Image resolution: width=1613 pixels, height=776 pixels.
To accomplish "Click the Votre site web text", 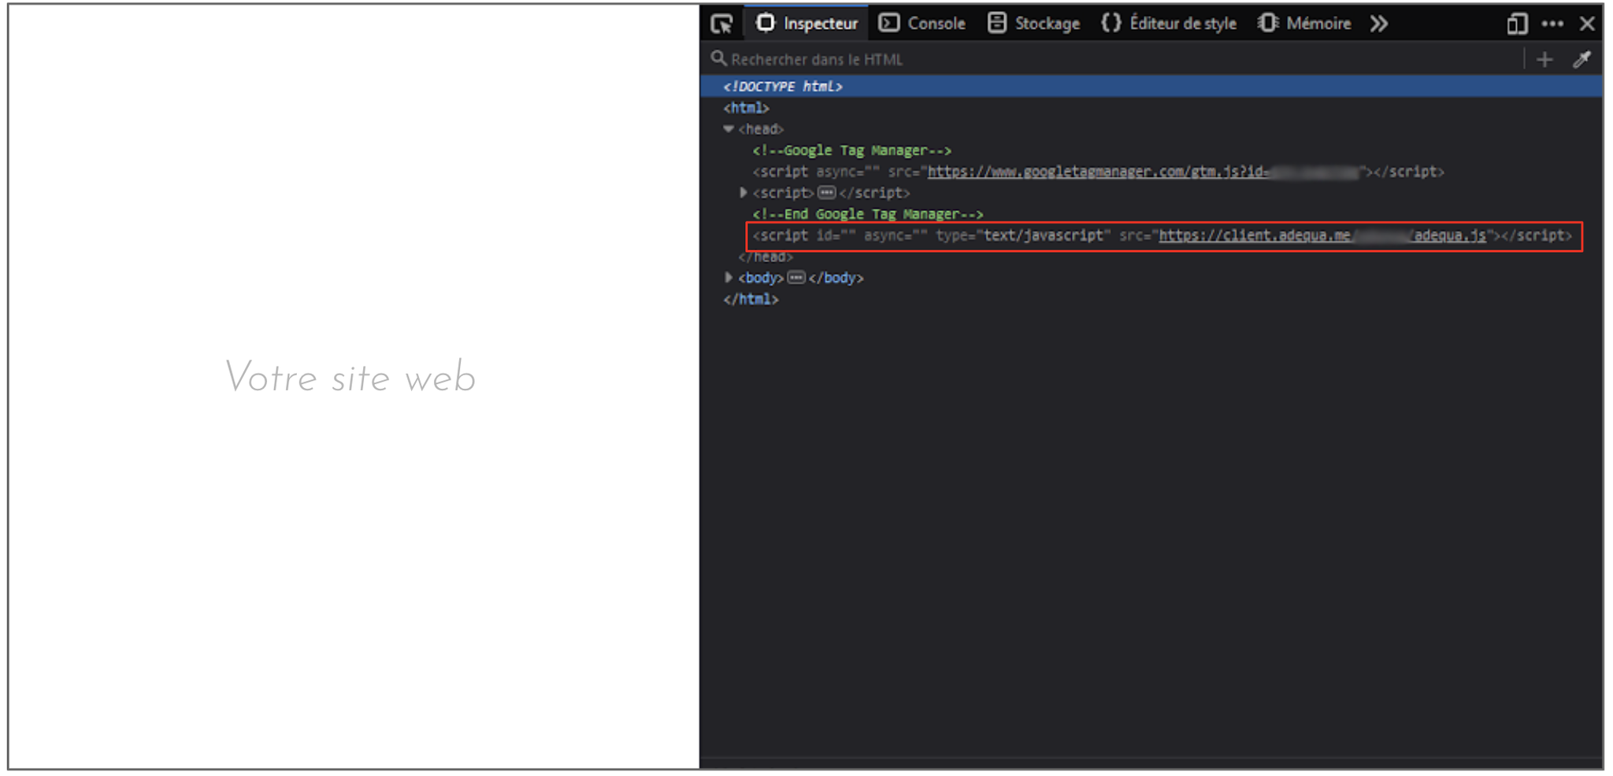I will pos(350,378).
